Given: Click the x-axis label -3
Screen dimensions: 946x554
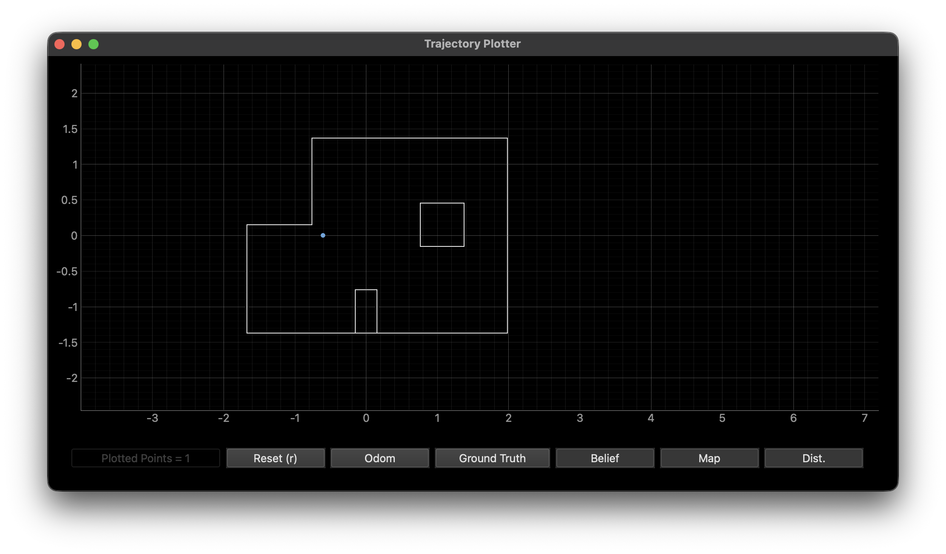Looking at the screenshot, I should point(152,418).
